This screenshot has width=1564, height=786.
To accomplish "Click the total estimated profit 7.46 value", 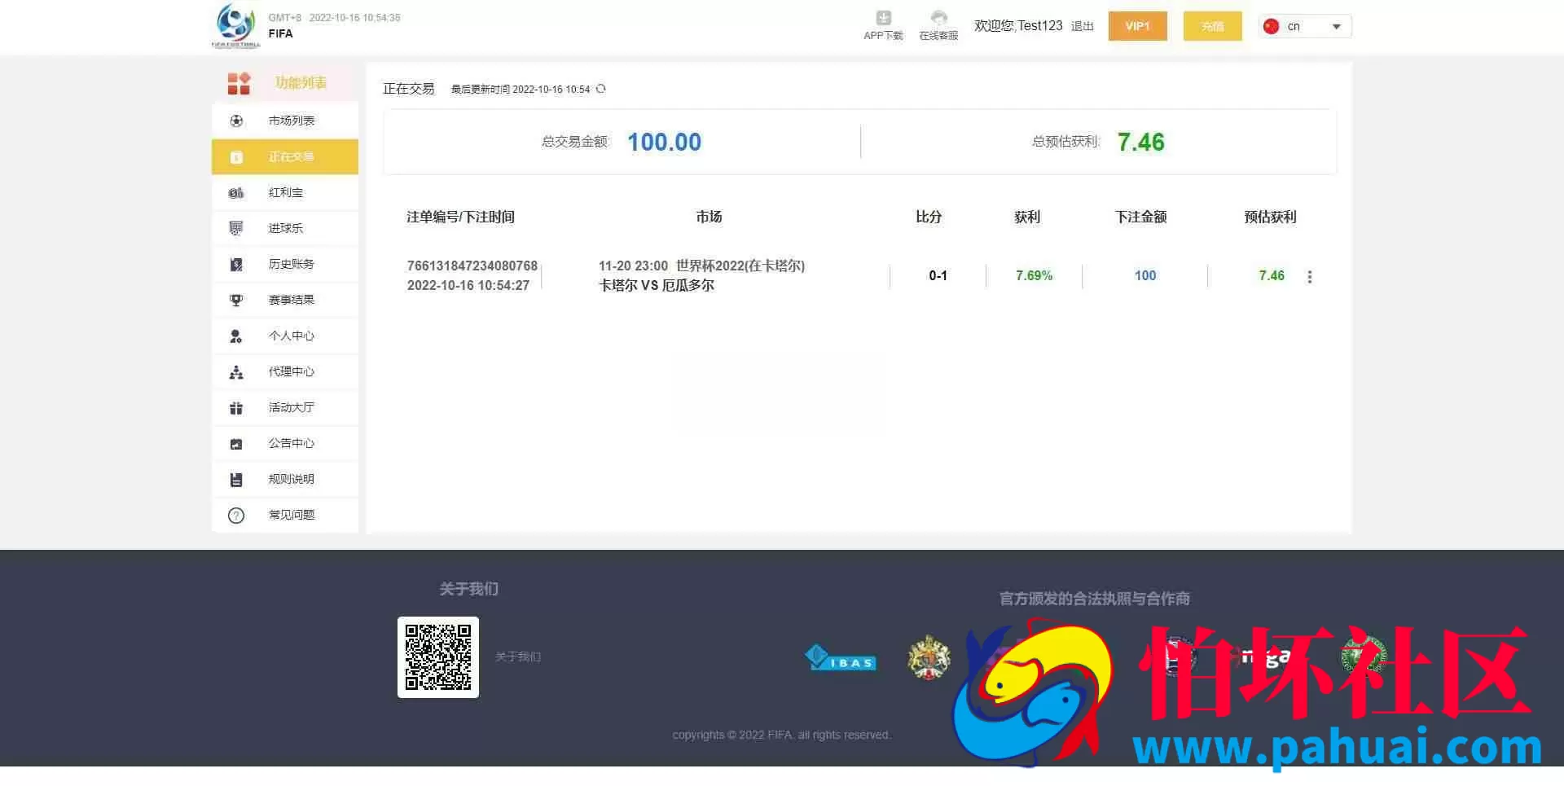I will pos(1140,142).
